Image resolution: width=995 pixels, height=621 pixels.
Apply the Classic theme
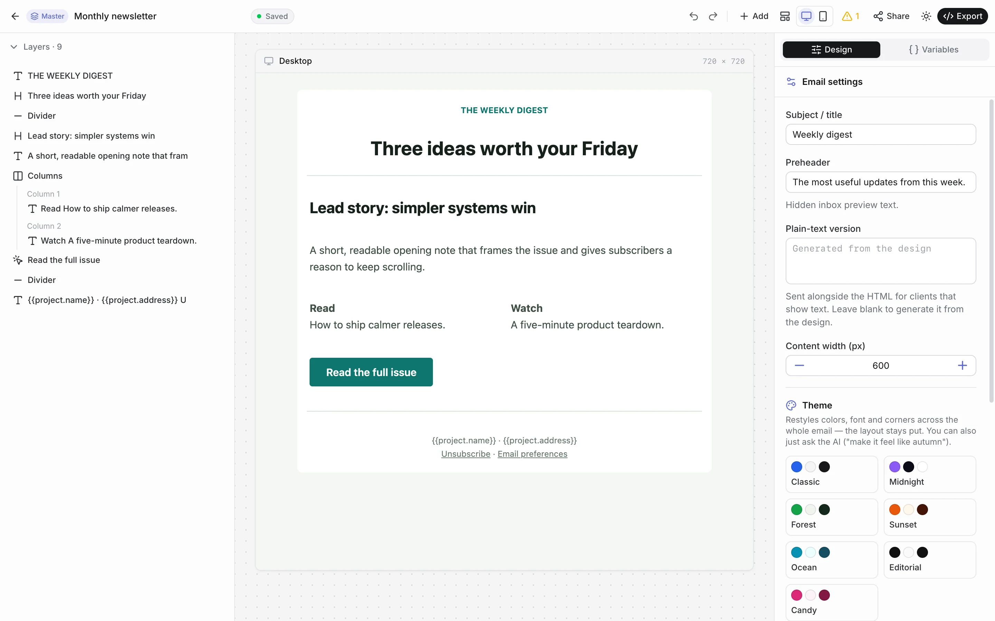point(831,474)
